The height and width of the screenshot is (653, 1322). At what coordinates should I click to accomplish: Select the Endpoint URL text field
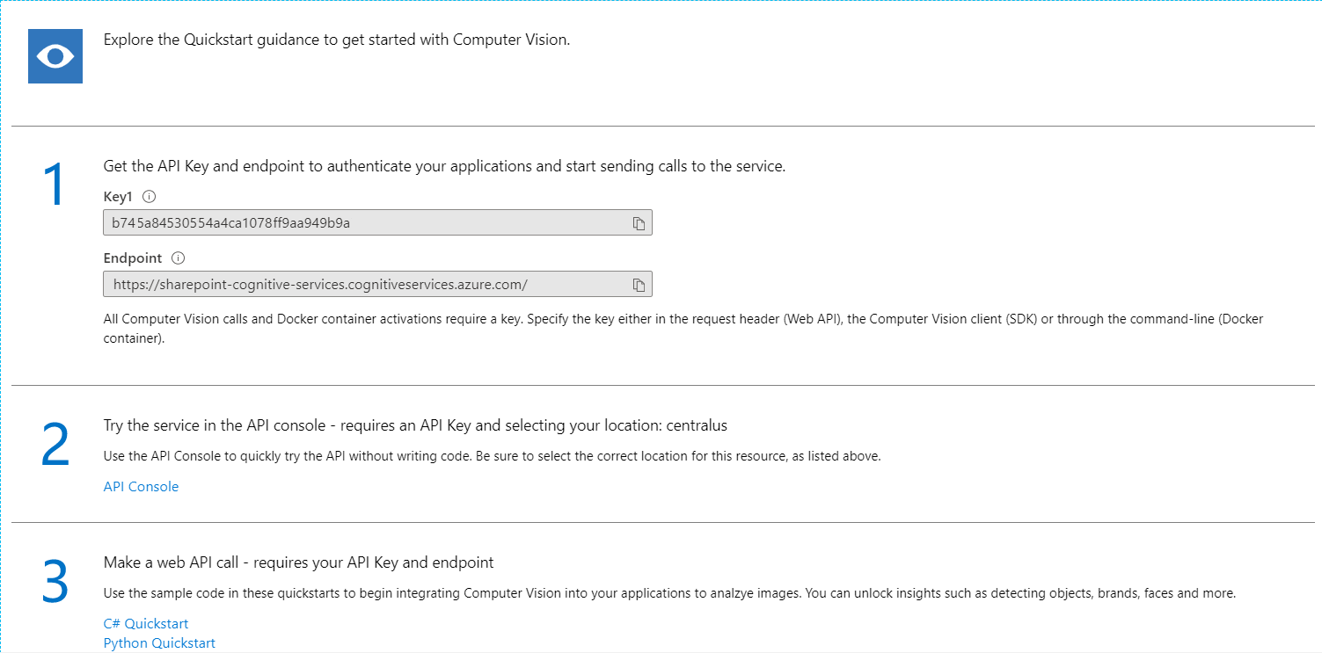point(361,285)
